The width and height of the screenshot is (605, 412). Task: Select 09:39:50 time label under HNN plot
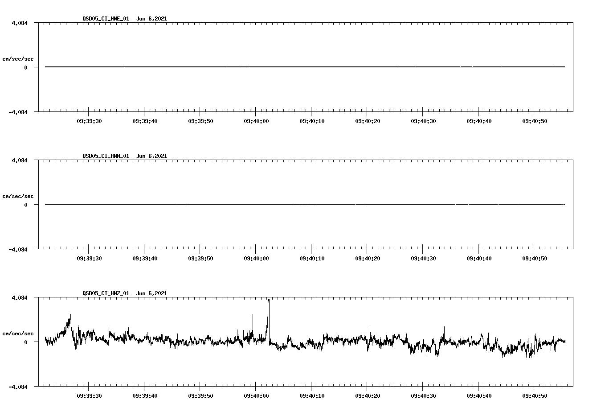(200, 259)
